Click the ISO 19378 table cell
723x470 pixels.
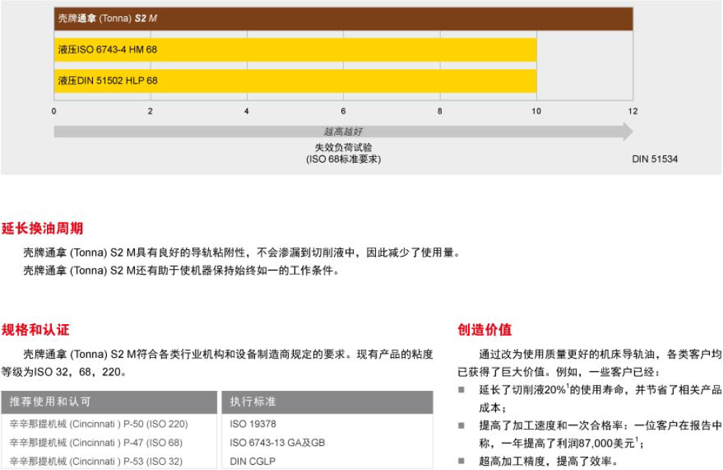click(x=253, y=424)
